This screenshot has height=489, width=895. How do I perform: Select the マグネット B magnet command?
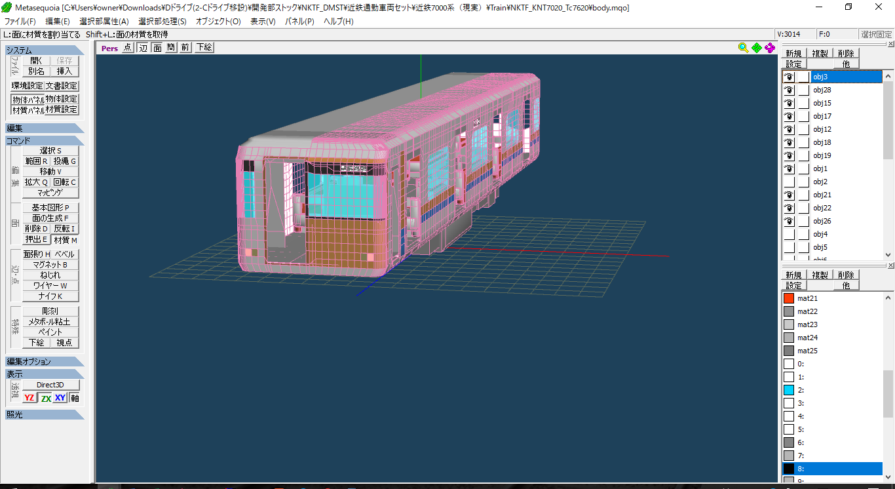50,265
